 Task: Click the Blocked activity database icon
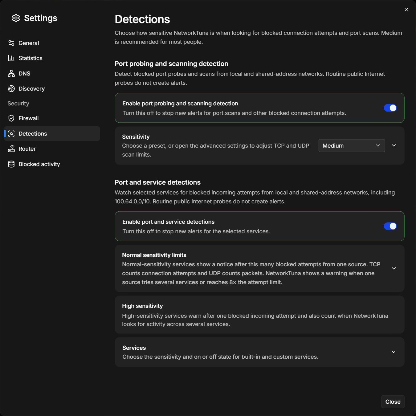(x=11, y=164)
